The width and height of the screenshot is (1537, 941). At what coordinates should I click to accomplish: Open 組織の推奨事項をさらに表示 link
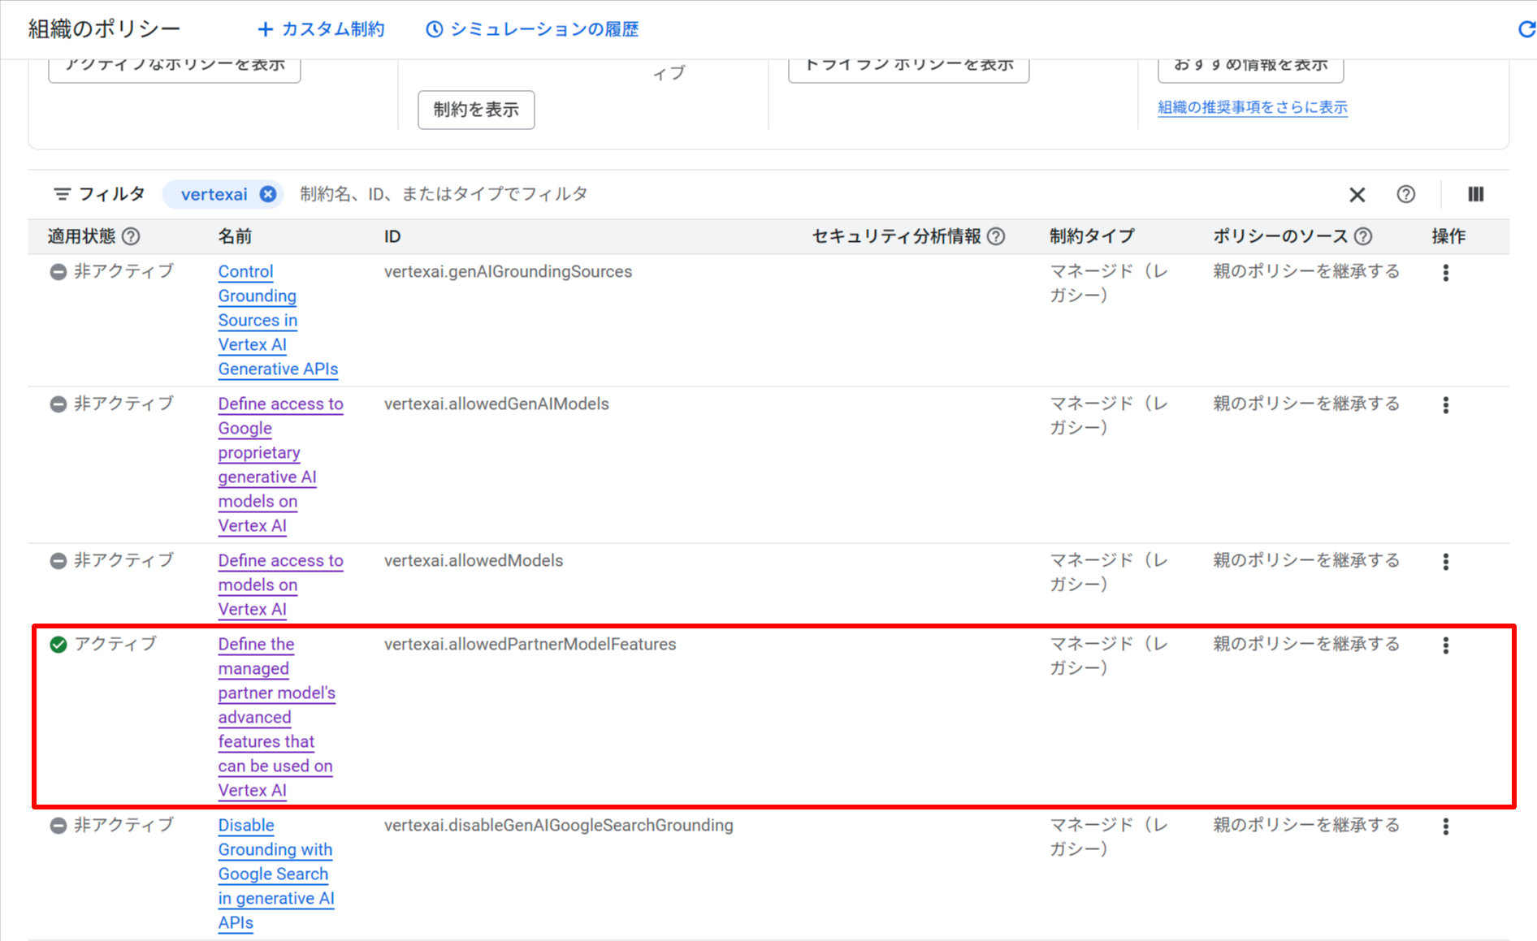pos(1252,107)
